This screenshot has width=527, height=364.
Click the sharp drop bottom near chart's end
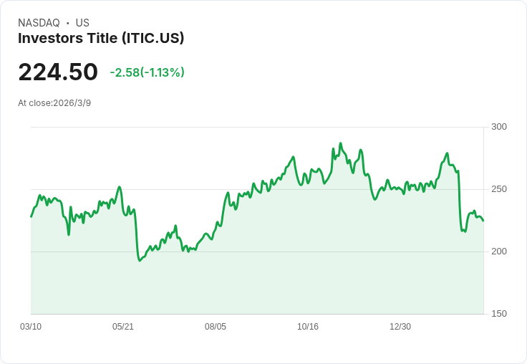pos(463,231)
